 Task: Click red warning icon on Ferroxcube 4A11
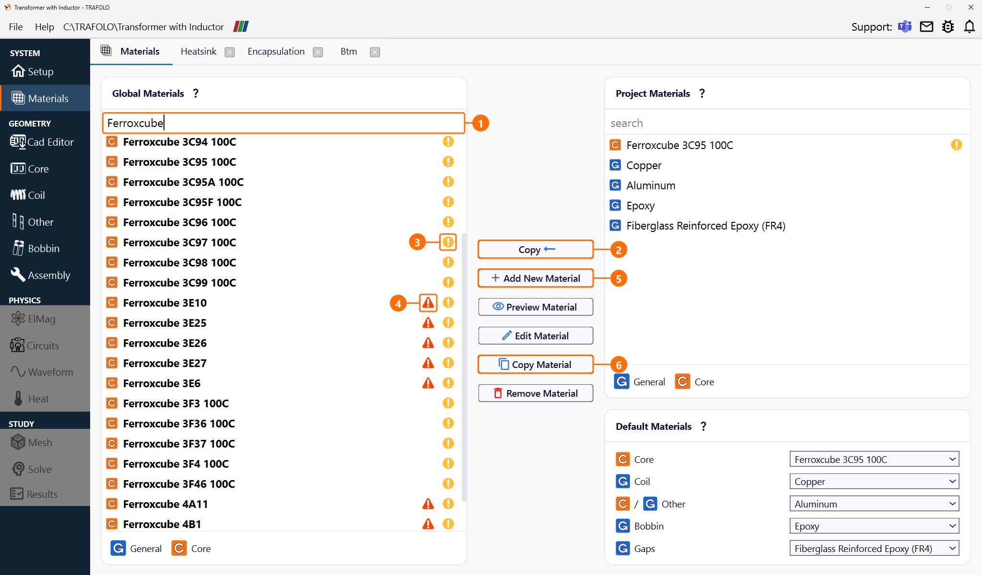[x=428, y=504]
